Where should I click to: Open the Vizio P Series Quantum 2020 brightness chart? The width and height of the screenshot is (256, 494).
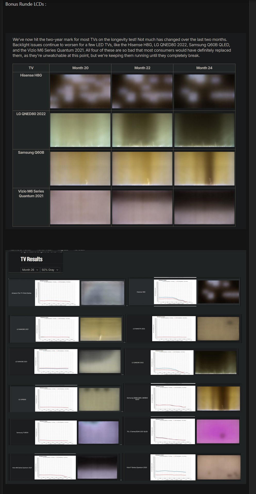pos(173,467)
